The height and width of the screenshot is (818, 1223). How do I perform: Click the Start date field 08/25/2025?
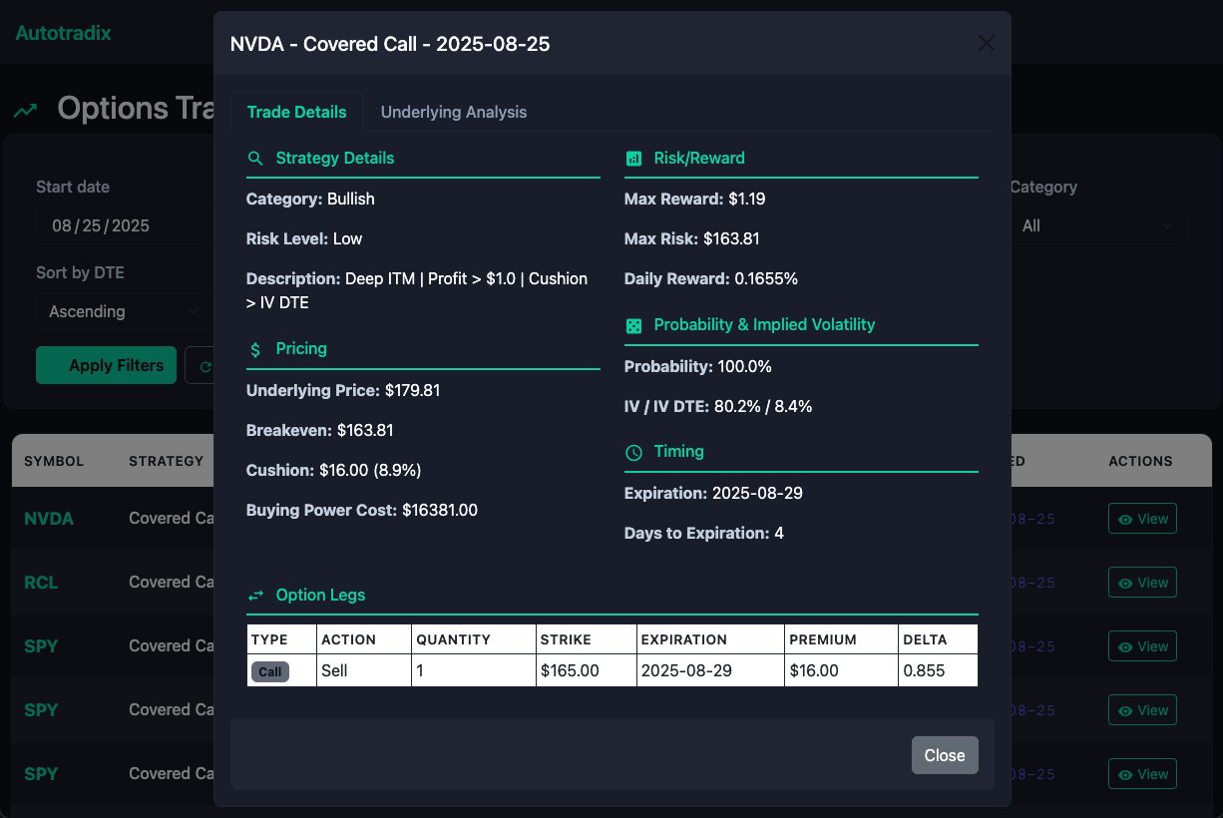click(125, 226)
